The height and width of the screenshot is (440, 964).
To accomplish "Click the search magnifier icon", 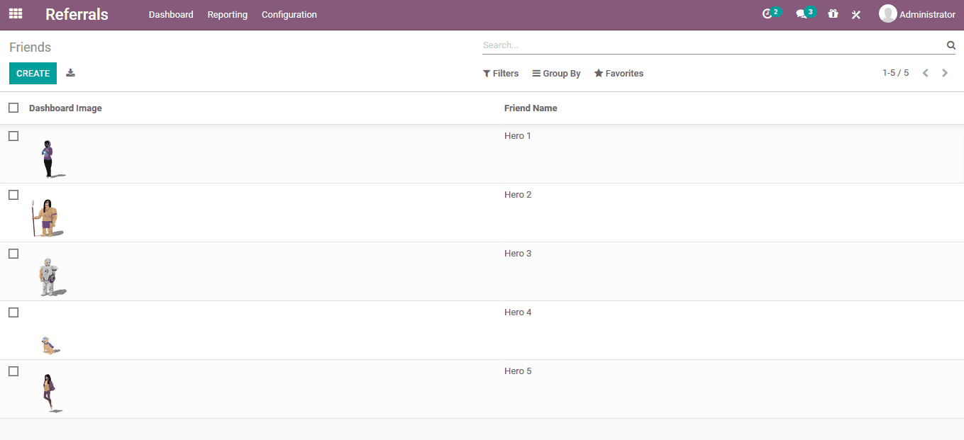I will (951, 45).
